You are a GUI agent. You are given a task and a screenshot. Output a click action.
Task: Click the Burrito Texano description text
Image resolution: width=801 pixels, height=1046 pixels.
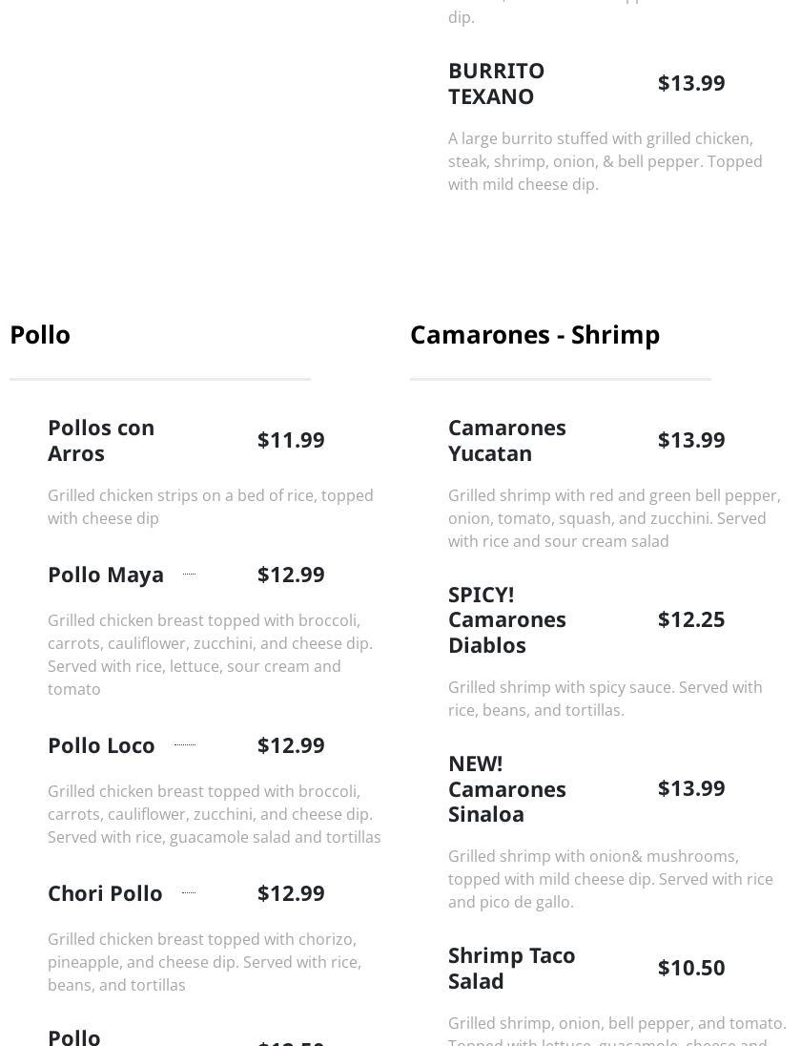605,161
